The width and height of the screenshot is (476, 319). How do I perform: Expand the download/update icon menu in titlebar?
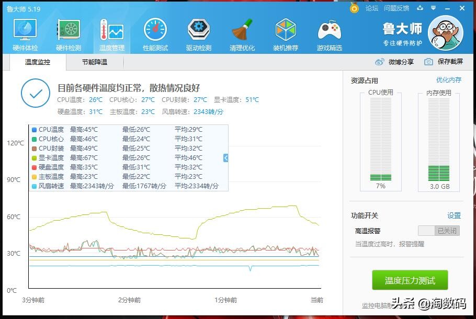(x=421, y=8)
